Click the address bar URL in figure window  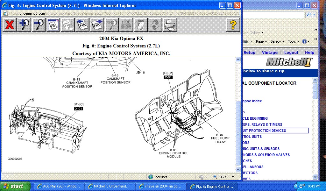tap(124, 13)
